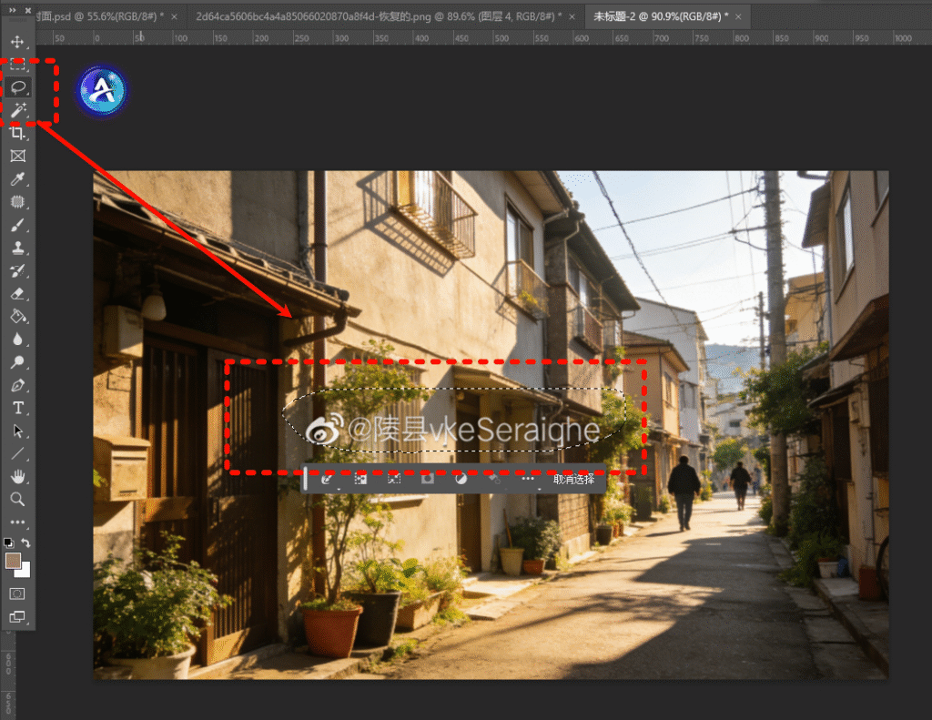Pick the Eyedropper tool

[17, 179]
